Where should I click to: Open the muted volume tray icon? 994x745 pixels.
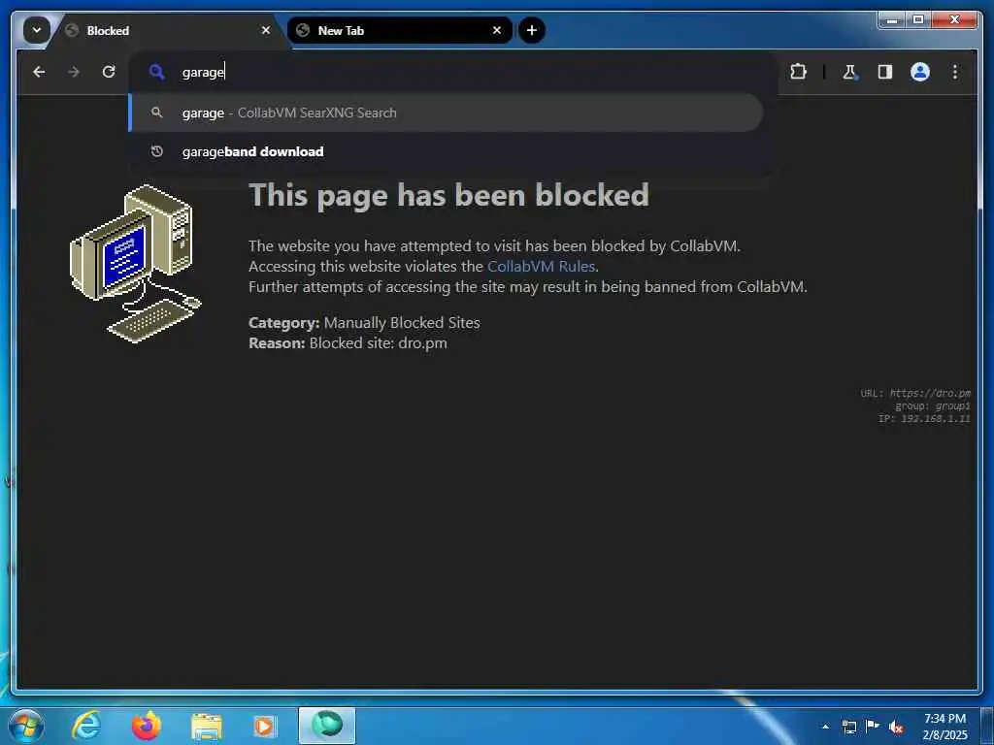pyautogui.click(x=896, y=728)
